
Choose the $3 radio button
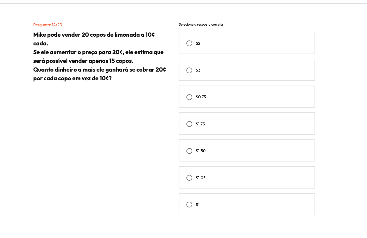click(x=189, y=70)
